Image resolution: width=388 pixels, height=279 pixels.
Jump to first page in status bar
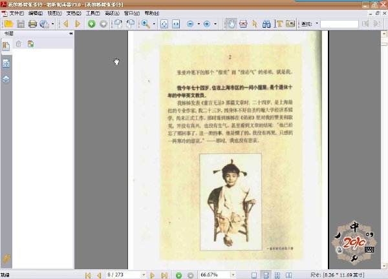88,275
